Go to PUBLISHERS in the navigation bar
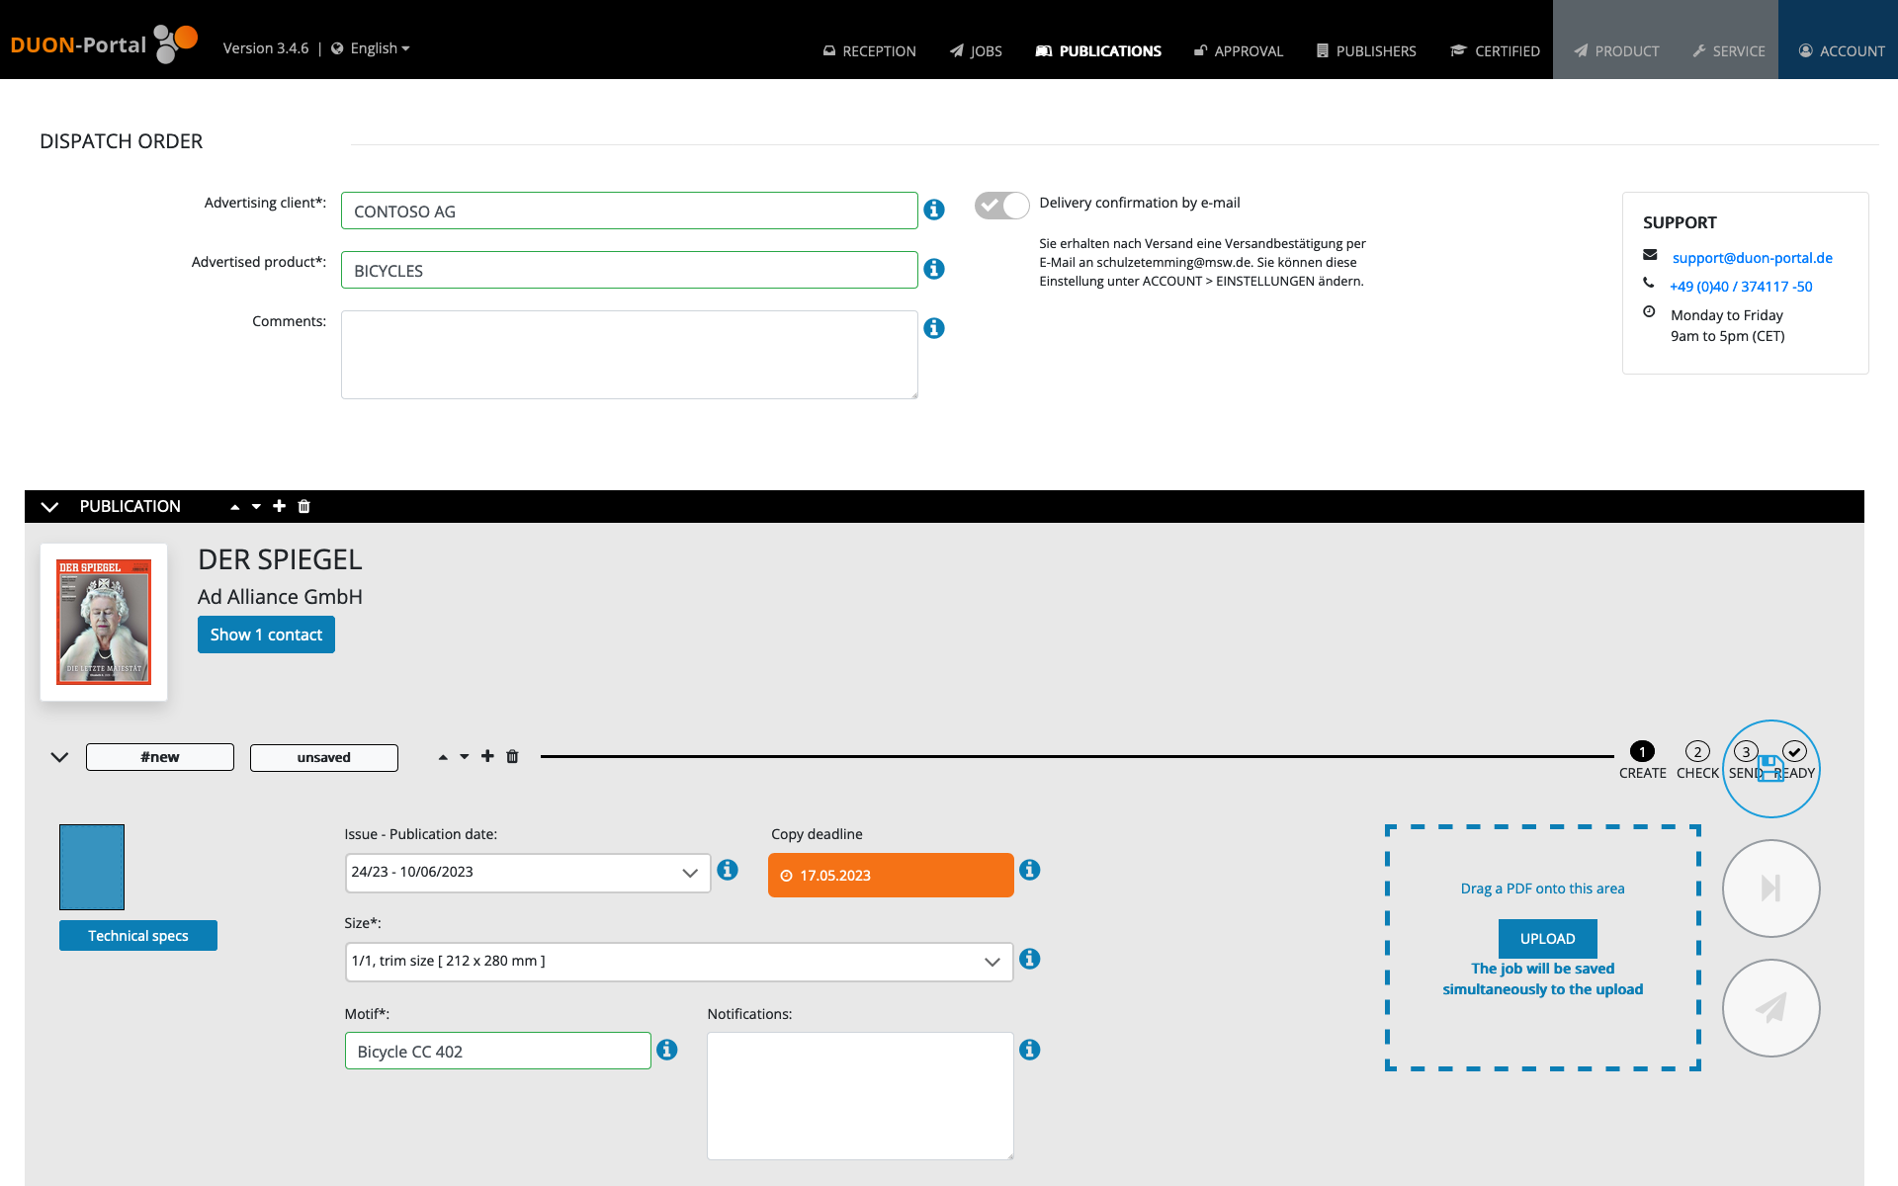 click(x=1366, y=50)
